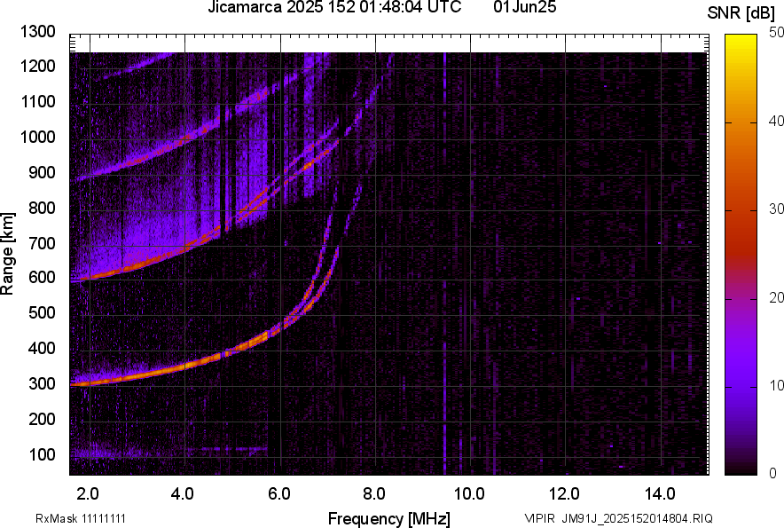Click the faint E-layer echo at 120 km, 5 MHz
Image resolution: width=784 pixels, height=528 pixels.
tap(233, 448)
